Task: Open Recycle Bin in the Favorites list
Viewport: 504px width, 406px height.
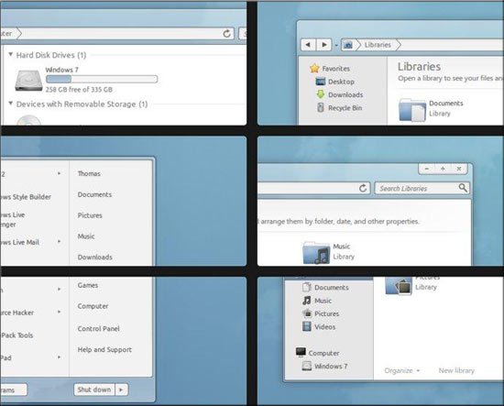Action: coord(345,108)
